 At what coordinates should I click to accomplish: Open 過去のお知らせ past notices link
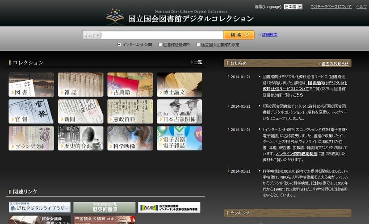point(335,64)
